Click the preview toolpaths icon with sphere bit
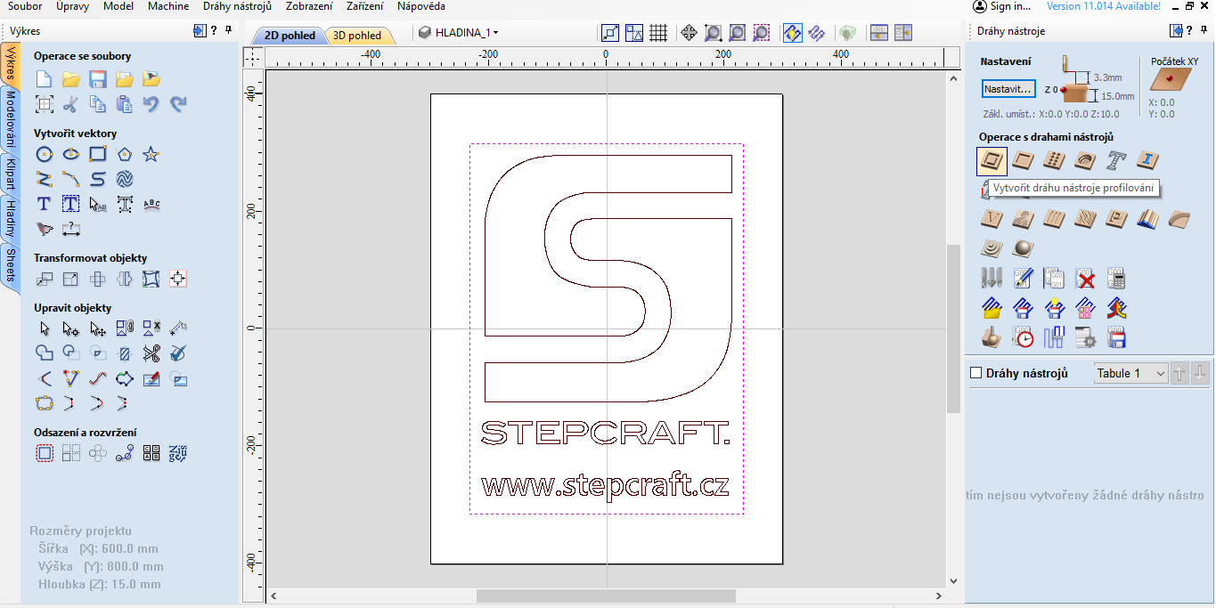This screenshot has width=1216, height=608. click(992, 337)
